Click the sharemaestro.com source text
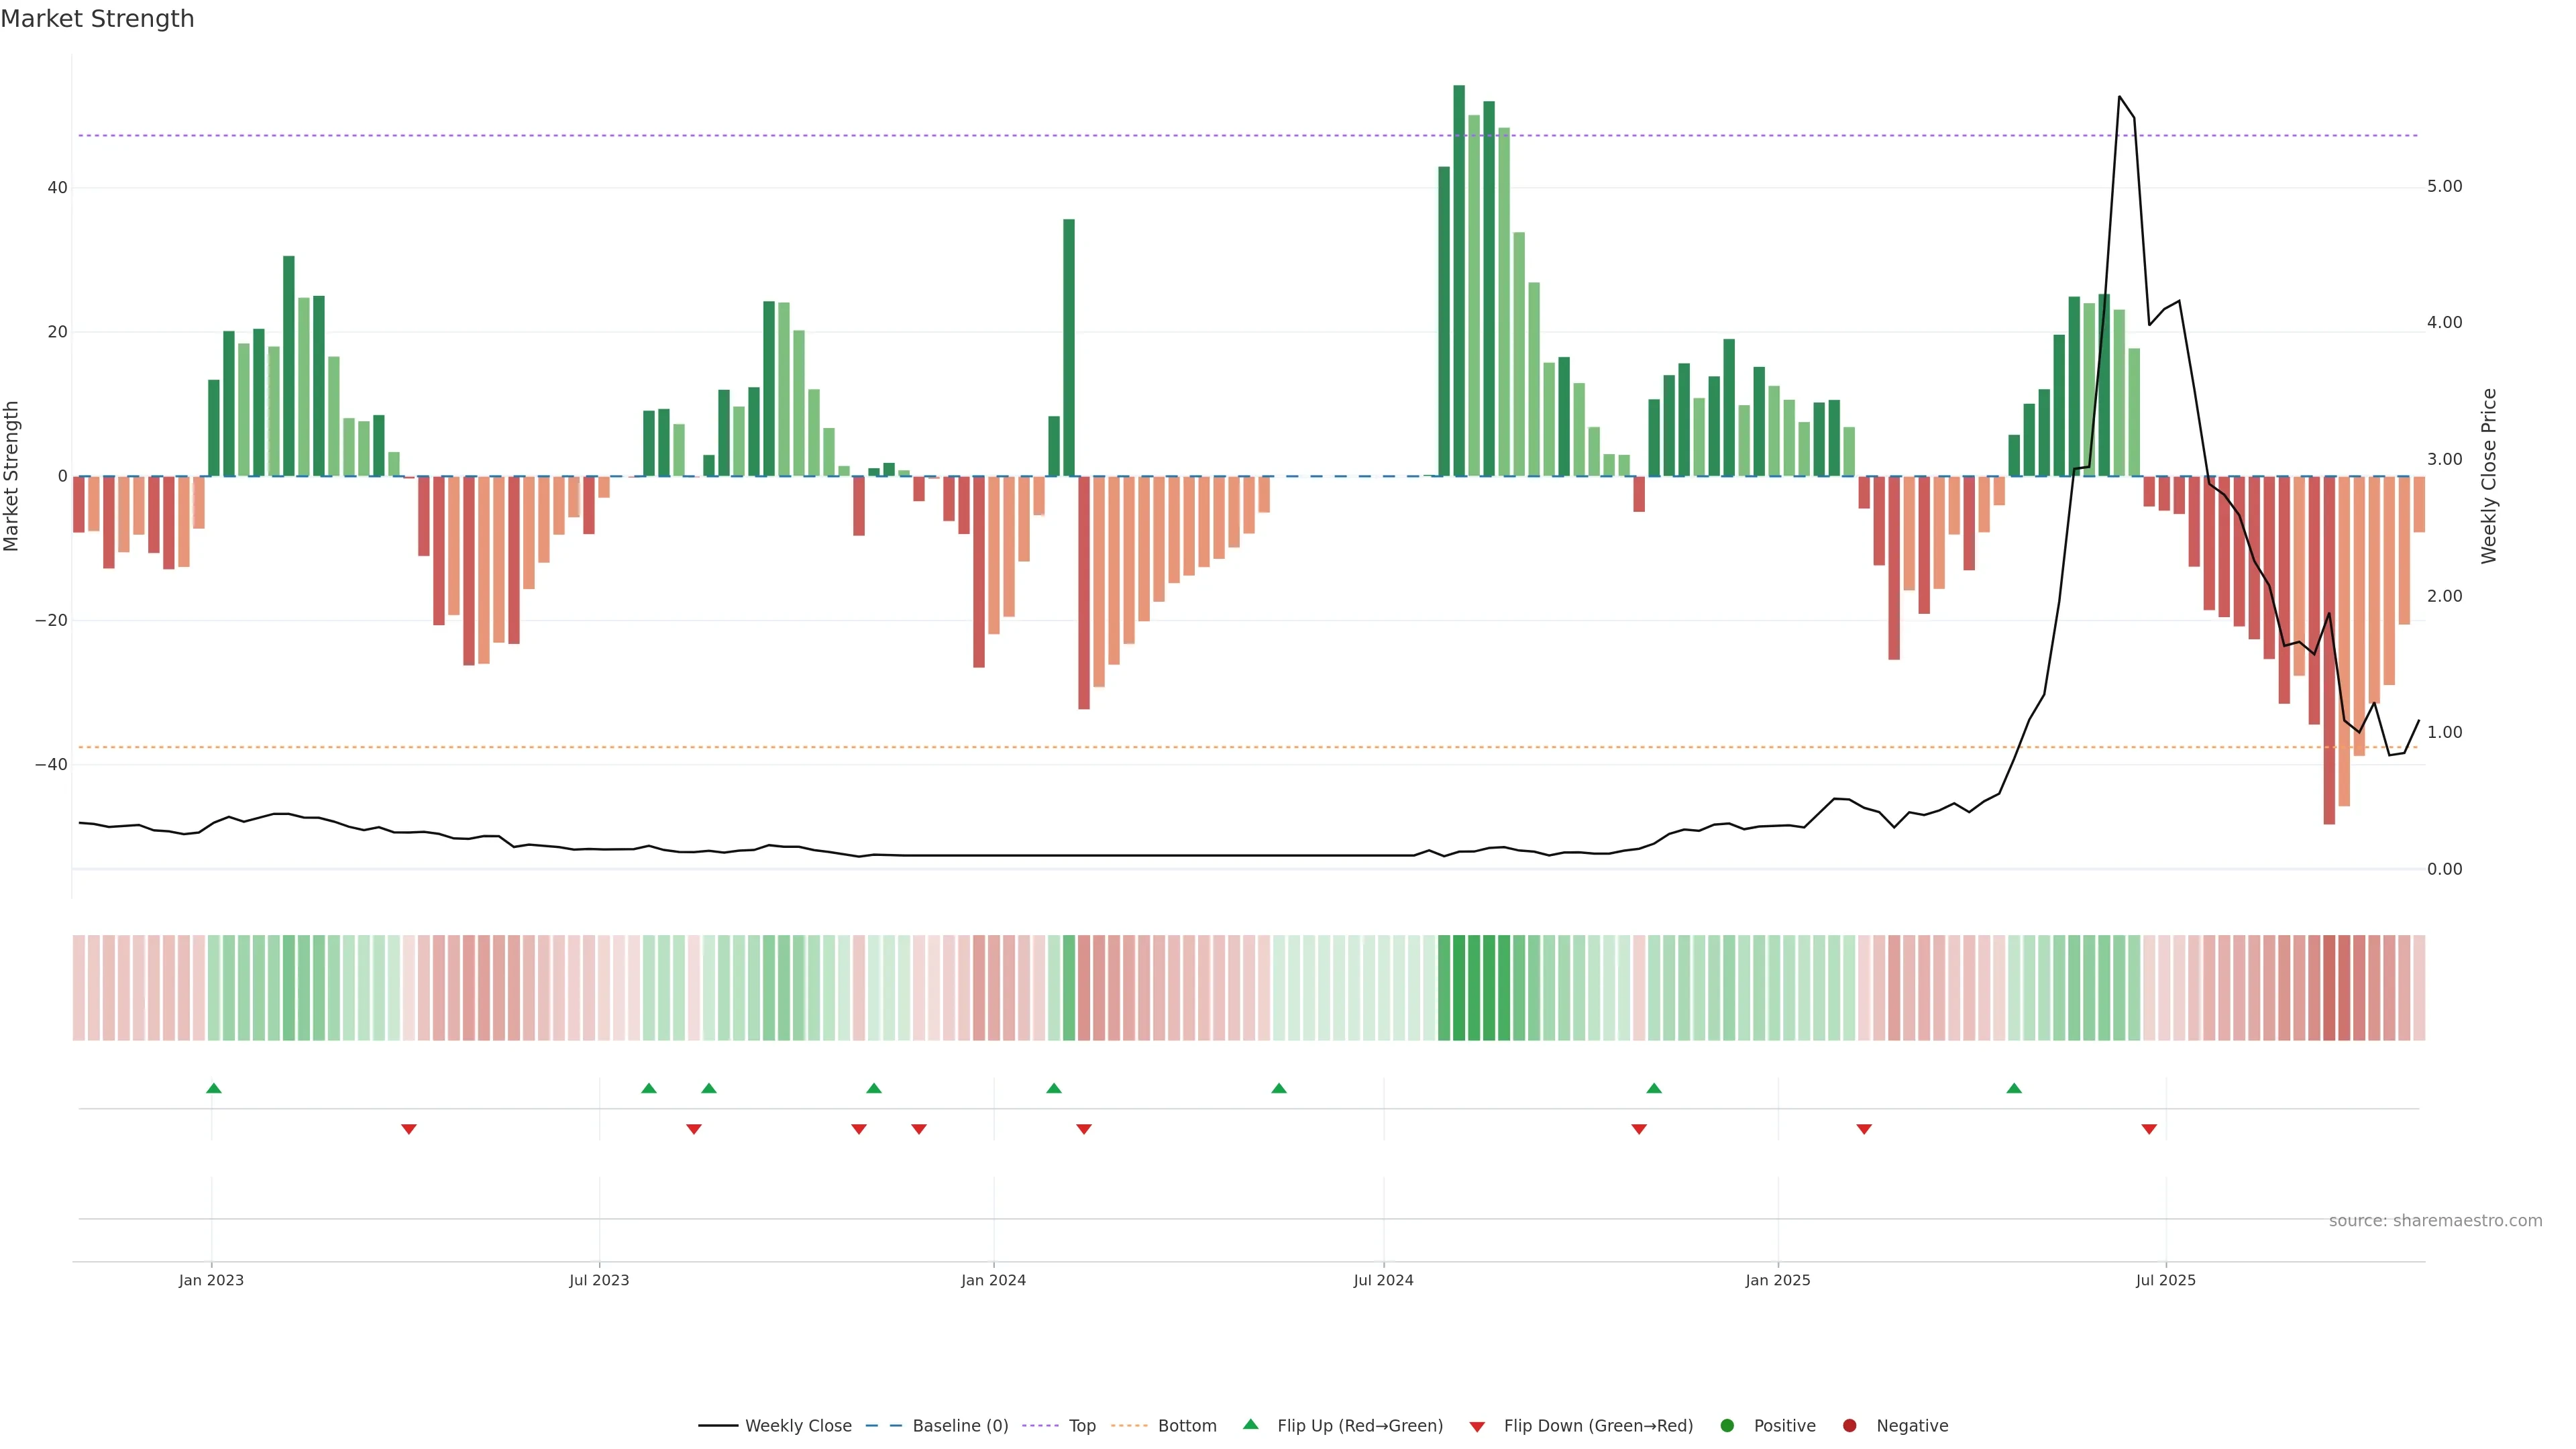Screen dimensions: 2576x1449 2435,1220
